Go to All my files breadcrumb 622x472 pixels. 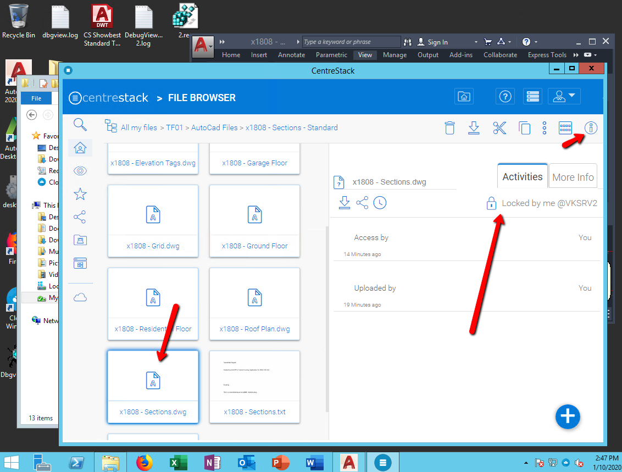click(139, 127)
